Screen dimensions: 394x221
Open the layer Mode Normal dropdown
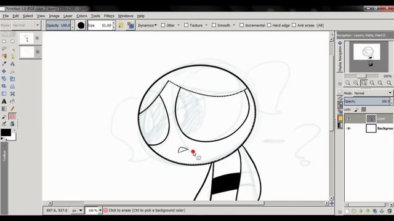point(373,93)
